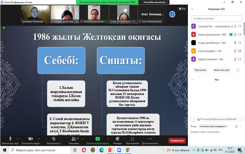Open the emoji picker in chat
The image size is (245, 154).
point(236,126)
